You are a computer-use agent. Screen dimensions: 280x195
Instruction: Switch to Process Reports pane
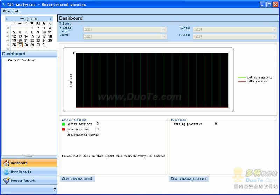tap(29, 181)
